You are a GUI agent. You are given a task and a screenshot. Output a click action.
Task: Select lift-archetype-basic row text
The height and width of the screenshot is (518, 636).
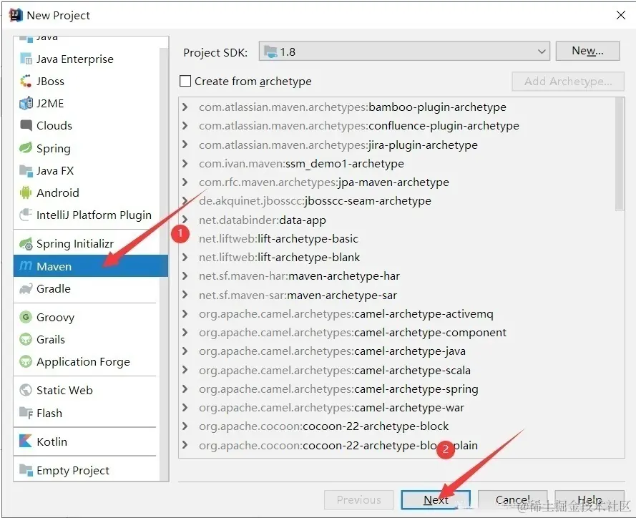(278, 238)
